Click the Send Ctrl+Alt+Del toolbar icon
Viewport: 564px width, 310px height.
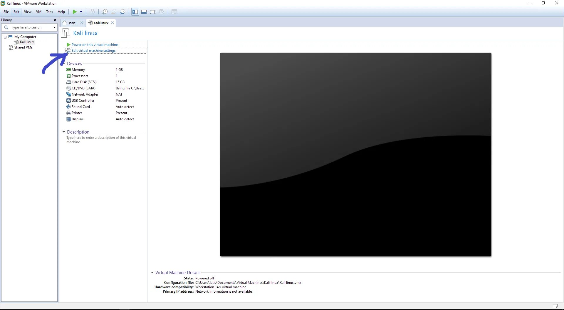coord(92,12)
